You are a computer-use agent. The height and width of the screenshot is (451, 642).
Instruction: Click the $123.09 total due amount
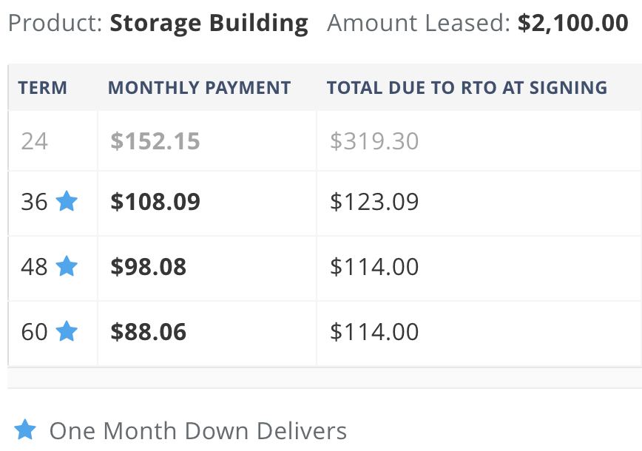click(374, 201)
